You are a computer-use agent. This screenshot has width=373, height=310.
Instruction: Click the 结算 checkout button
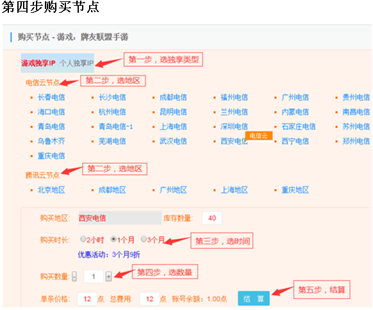(x=254, y=298)
